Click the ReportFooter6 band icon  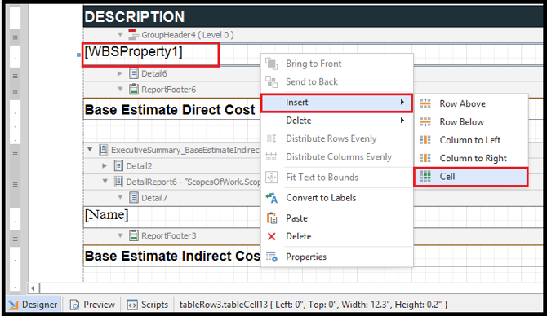[x=134, y=90]
